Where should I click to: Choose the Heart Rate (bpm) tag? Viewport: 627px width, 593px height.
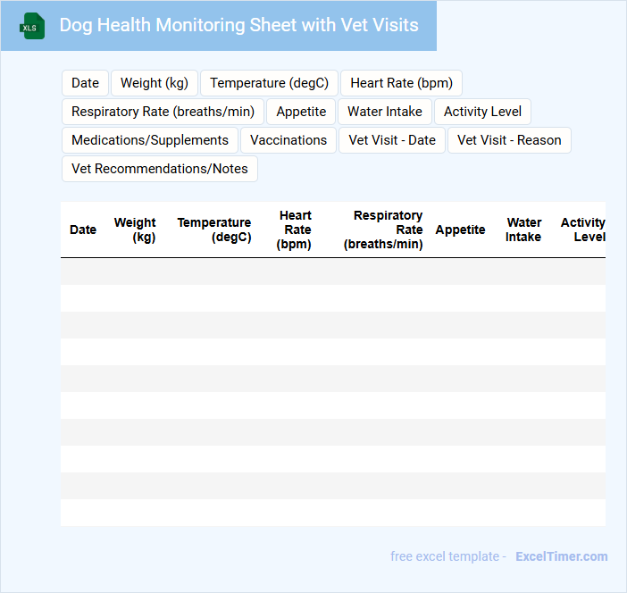pos(401,83)
